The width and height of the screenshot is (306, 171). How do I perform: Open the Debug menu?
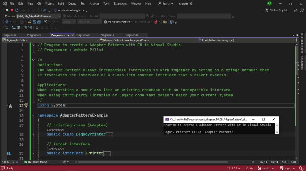point(72,3)
